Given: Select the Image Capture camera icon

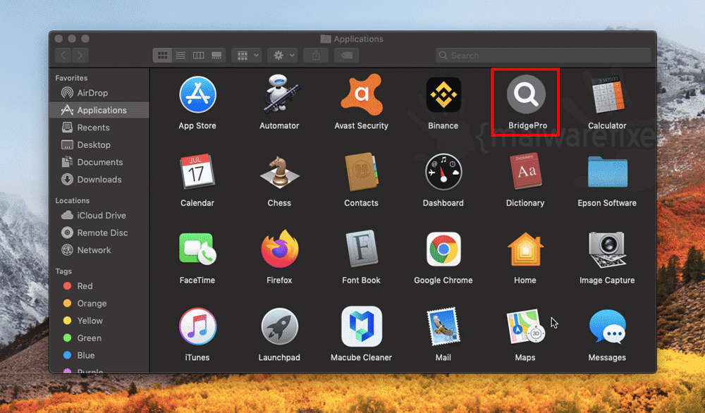Looking at the screenshot, I should [608, 249].
